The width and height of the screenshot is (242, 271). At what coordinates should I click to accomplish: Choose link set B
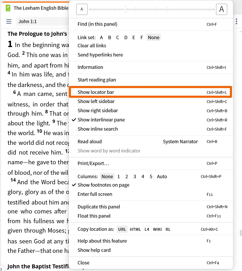click(110, 38)
